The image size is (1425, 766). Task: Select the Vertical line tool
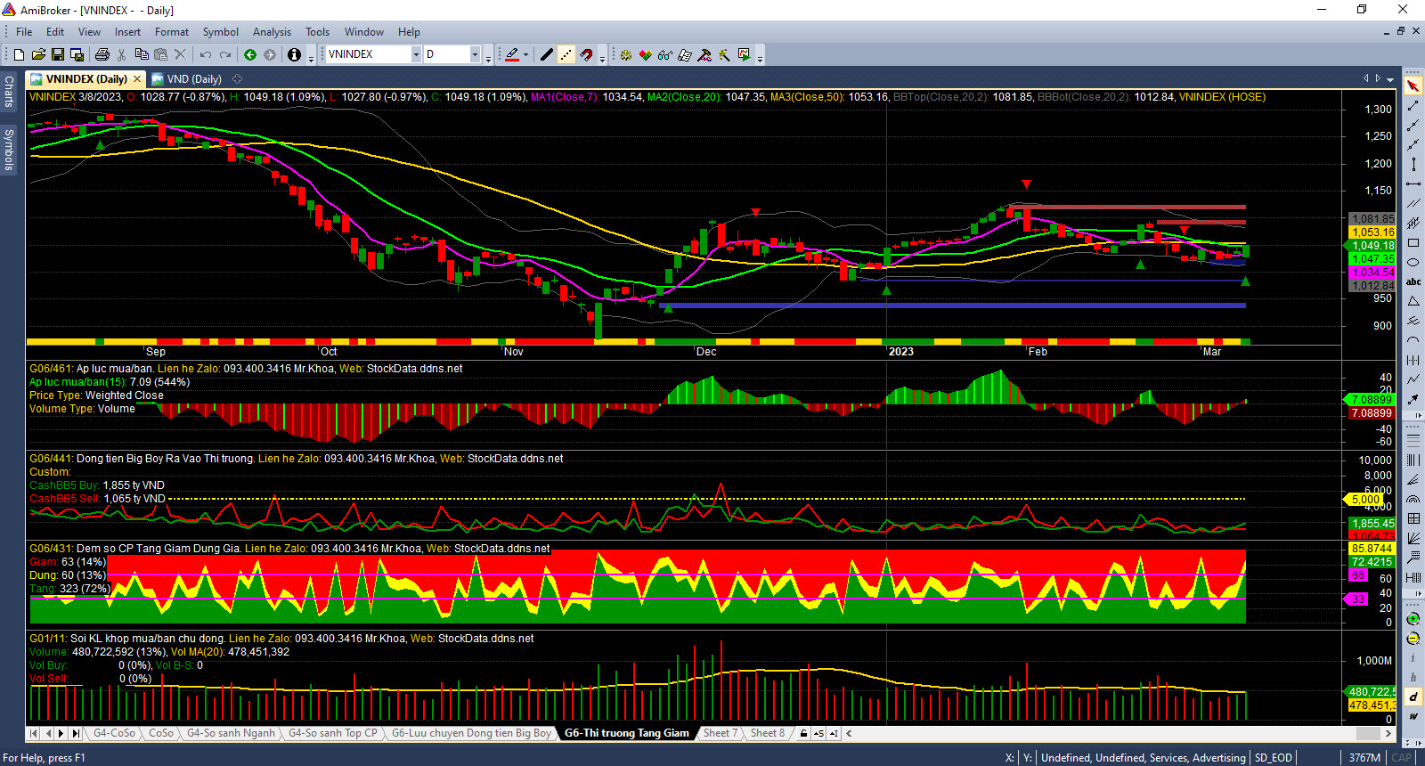click(x=1413, y=164)
